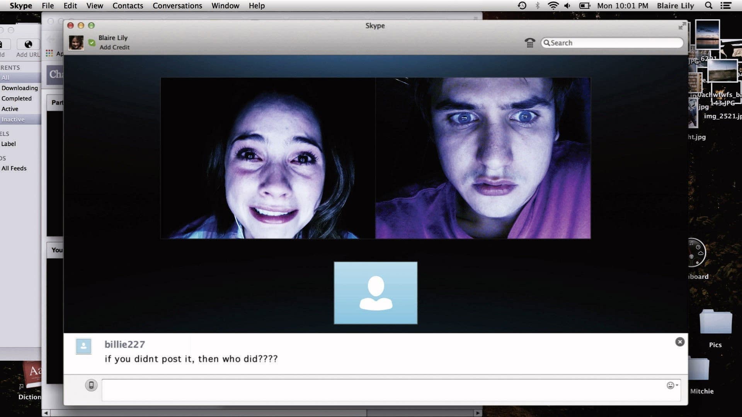The width and height of the screenshot is (742, 417).
Task: Click the Add Credit link under Blaire Lily
Action: pyautogui.click(x=114, y=47)
